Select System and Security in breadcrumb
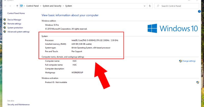 (x=52, y=6)
